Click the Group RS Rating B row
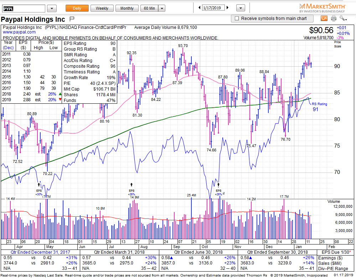 89,49
